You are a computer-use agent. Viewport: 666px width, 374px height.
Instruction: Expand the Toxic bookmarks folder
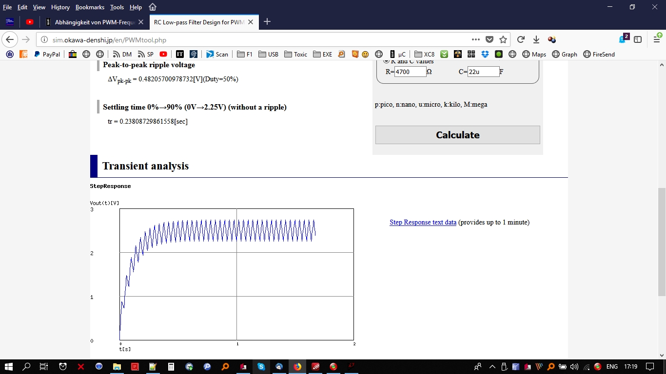point(295,55)
